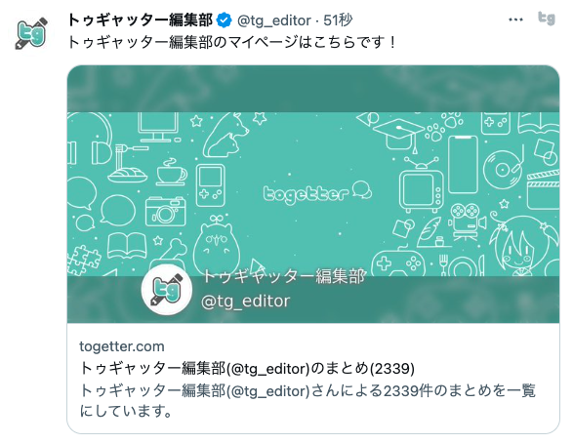Click the anime girl illustration in banner
Image resolution: width=573 pixels, height=444 pixels.
(525, 245)
